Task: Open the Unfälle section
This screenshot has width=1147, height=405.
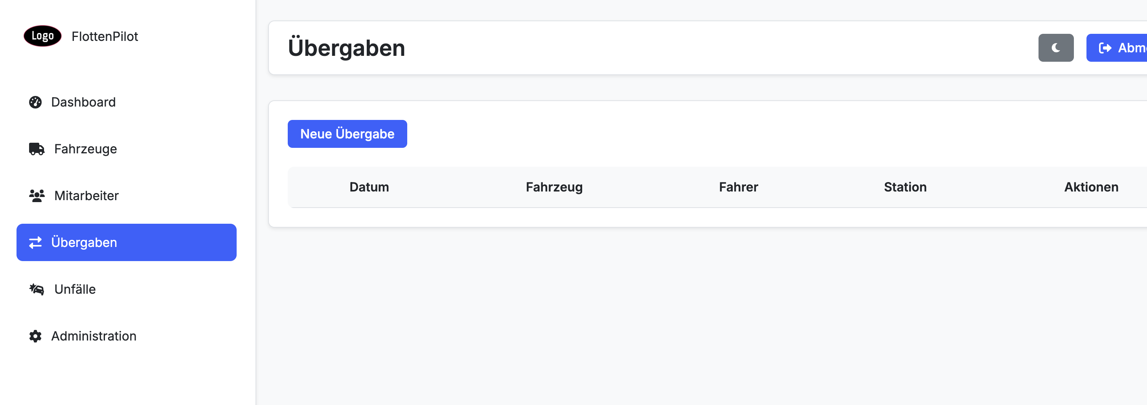Action: pyautogui.click(x=75, y=289)
